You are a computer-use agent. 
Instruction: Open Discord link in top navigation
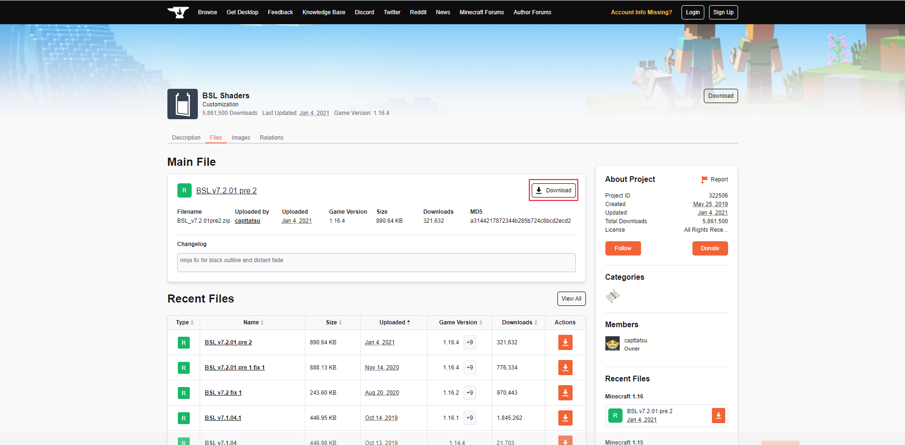[x=364, y=12]
